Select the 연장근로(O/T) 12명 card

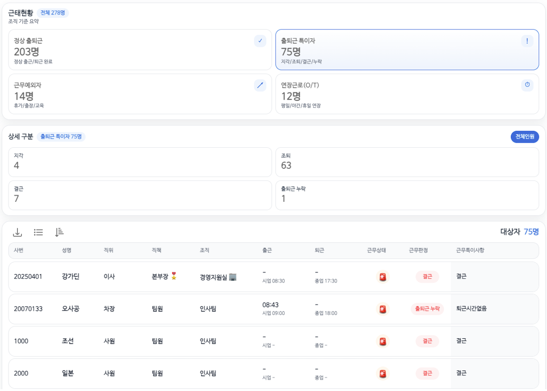coord(407,94)
